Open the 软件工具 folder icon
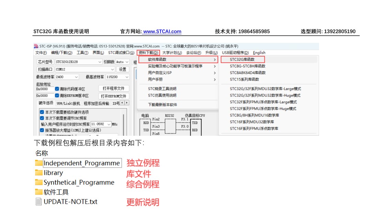Viewport: 371px width, 216px height. click(x=39, y=192)
